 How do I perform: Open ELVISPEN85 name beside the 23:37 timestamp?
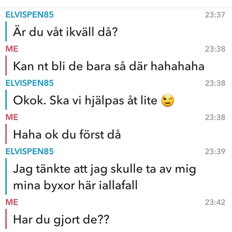pyautogui.click(x=29, y=14)
